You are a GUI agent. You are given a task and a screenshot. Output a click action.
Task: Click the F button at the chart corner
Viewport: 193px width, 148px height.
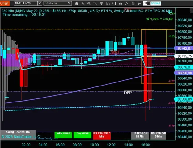pos(191,10)
